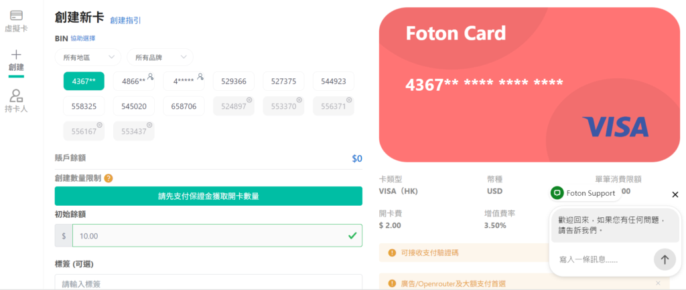
Task: Click the Foton Support chat bubble icon
Action: pos(557,193)
